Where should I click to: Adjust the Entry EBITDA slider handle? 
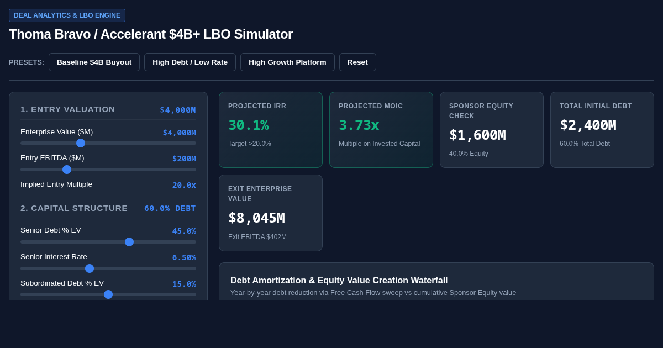(x=67, y=170)
